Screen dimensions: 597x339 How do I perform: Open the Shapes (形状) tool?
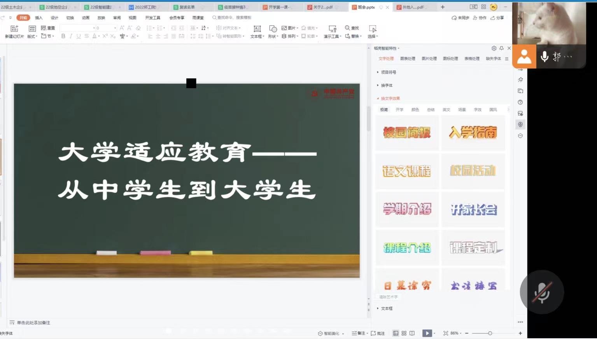(273, 29)
